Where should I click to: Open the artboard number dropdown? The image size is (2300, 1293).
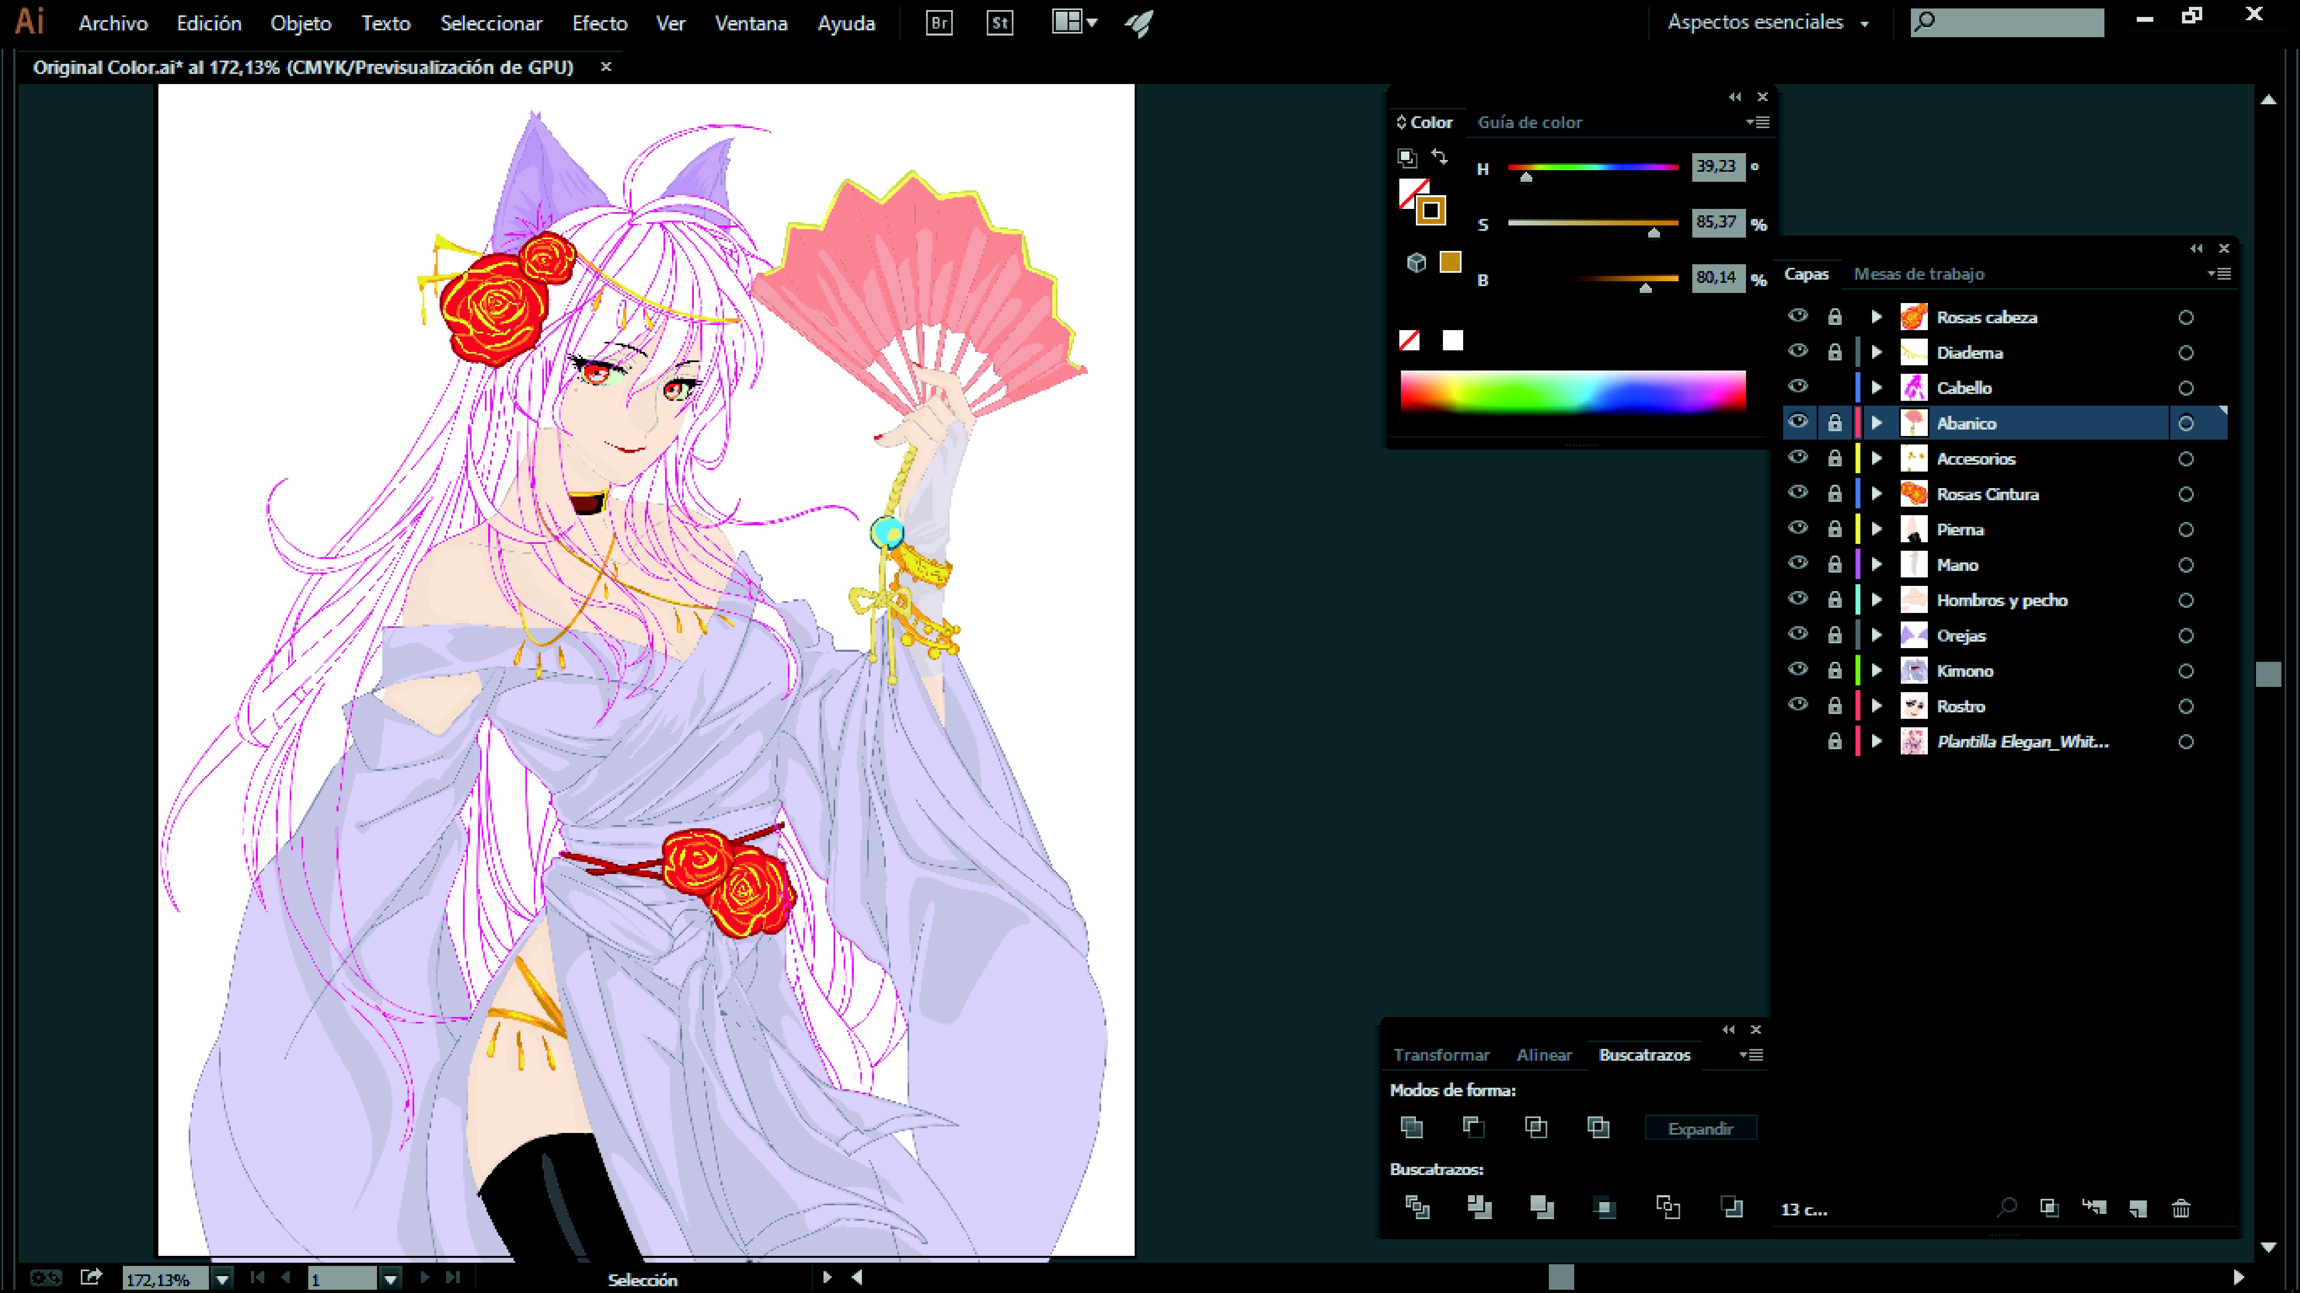click(390, 1280)
